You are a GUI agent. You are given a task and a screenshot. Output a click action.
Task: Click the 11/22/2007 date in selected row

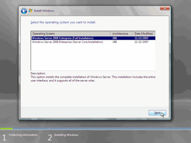click(x=141, y=38)
